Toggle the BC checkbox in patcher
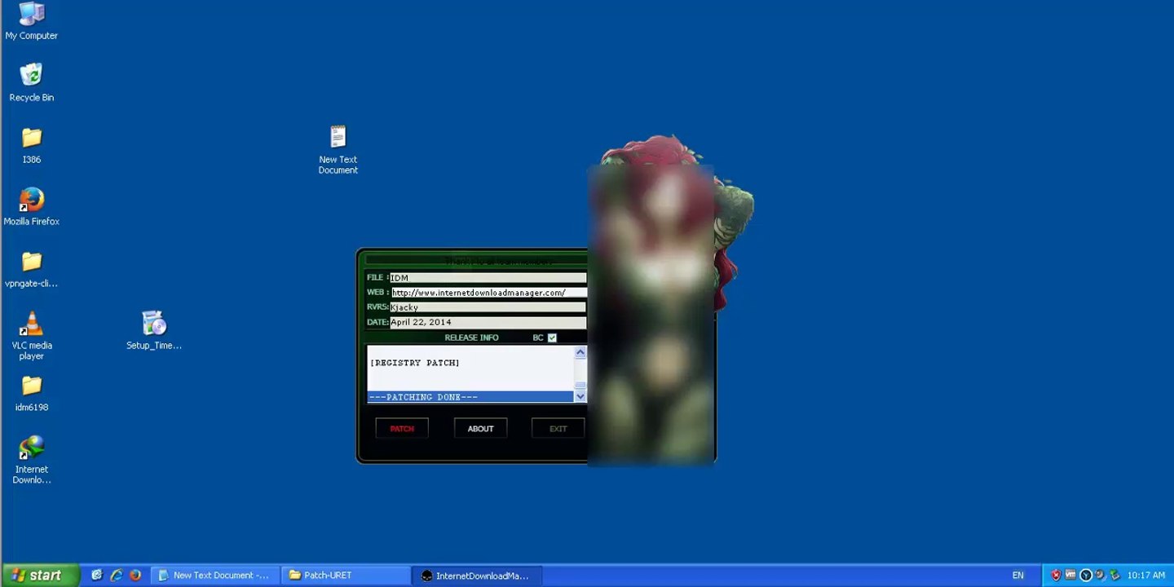Image resolution: width=1174 pixels, height=587 pixels. pos(552,338)
